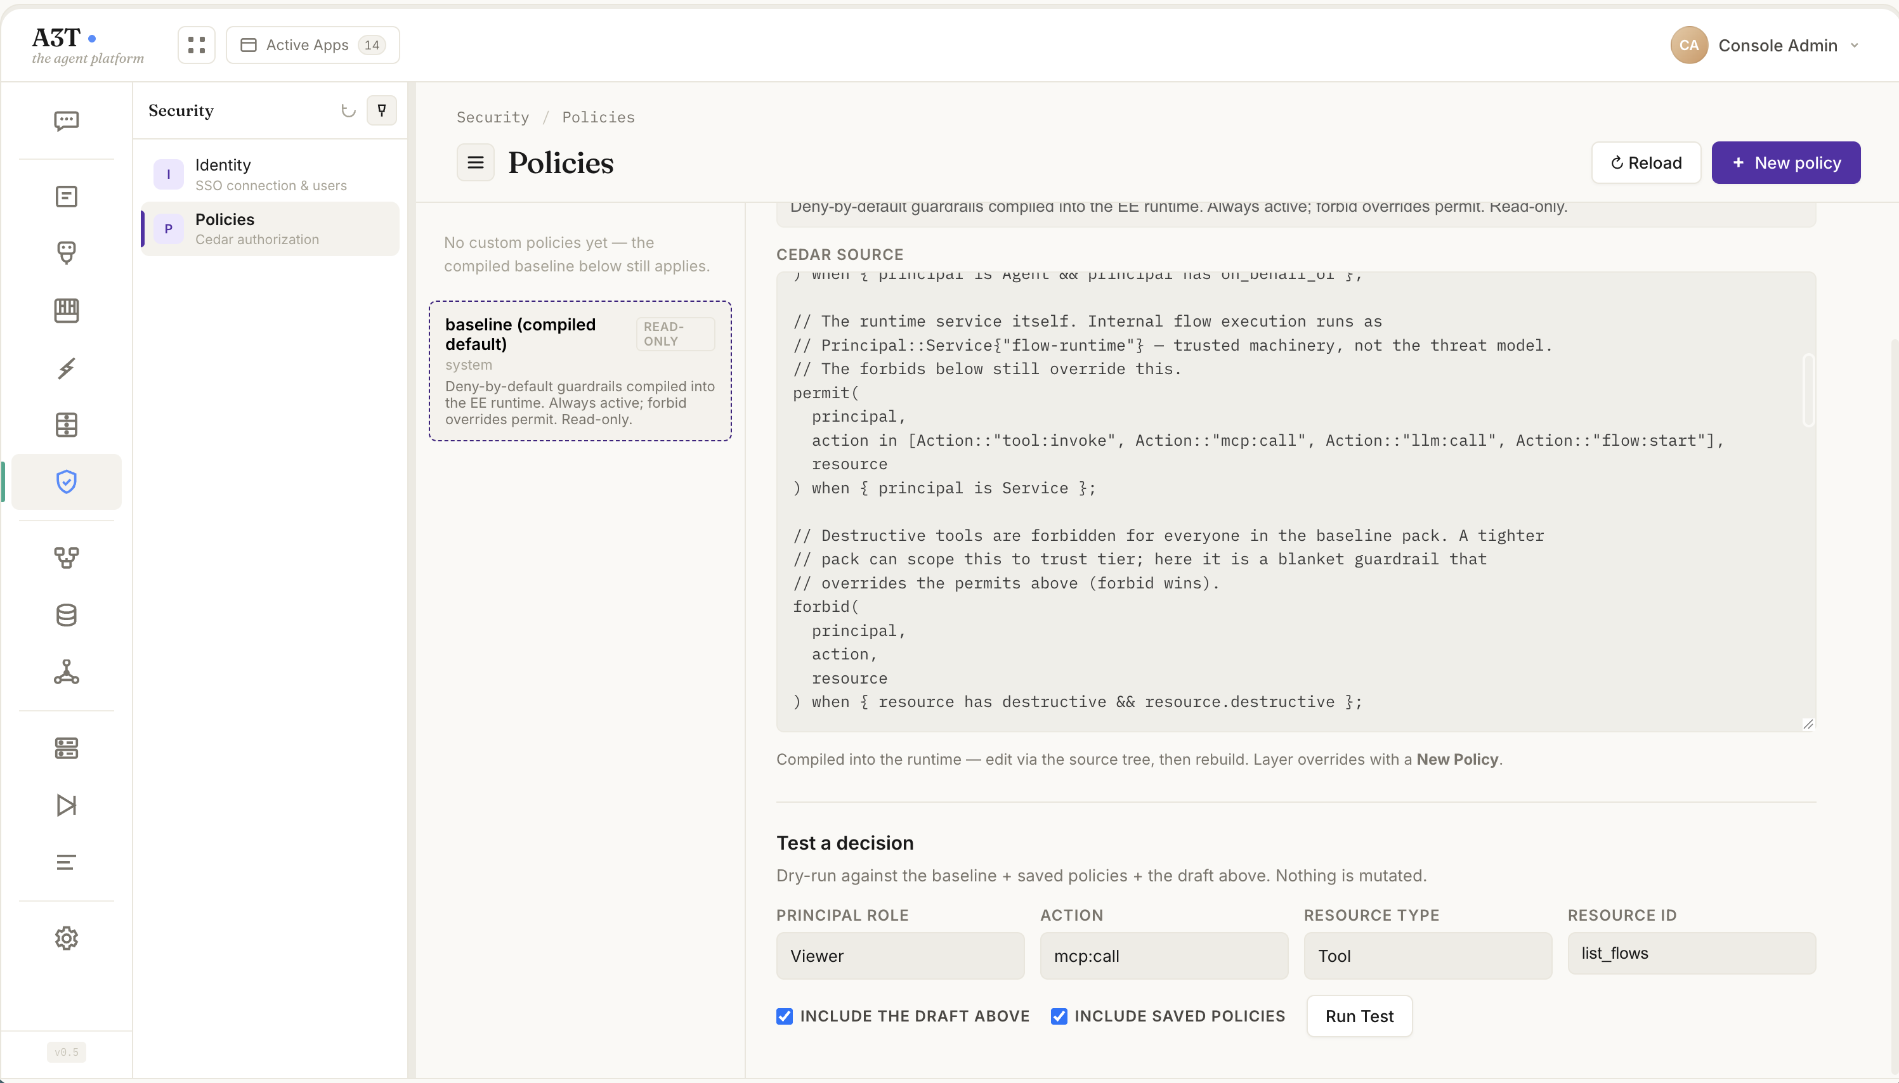Open the server stack icon in the left rail
Screen dimensions: 1899x1083
point(66,748)
